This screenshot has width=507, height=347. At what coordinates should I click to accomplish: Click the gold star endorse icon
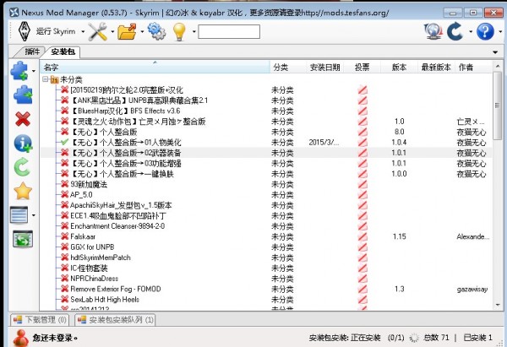(x=23, y=192)
